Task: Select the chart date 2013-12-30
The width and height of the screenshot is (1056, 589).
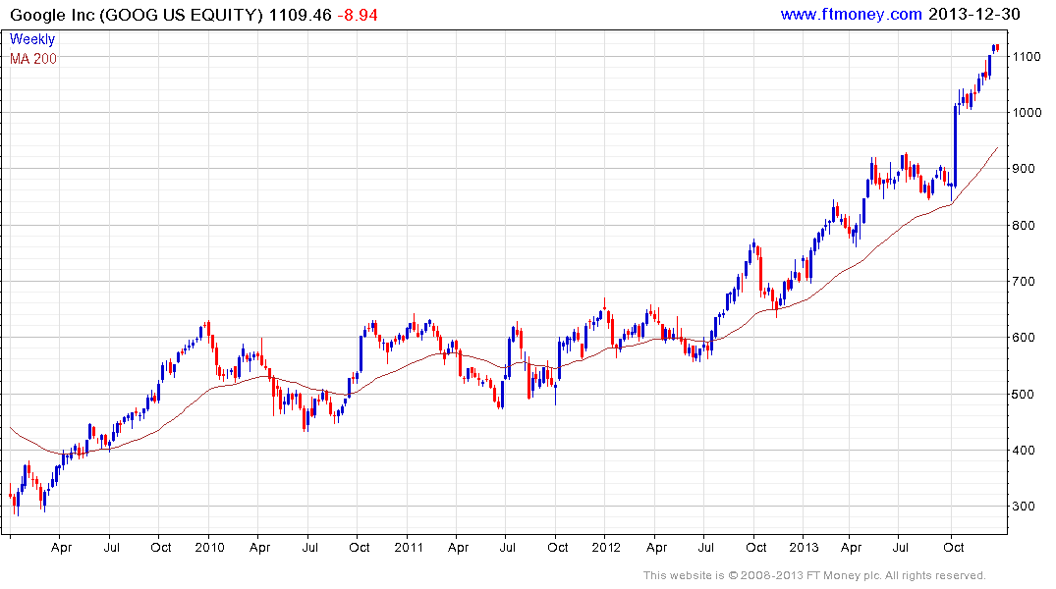Action: pyautogui.click(x=973, y=14)
